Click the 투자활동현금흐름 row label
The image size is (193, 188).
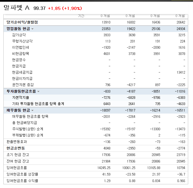[x=21, y=91]
